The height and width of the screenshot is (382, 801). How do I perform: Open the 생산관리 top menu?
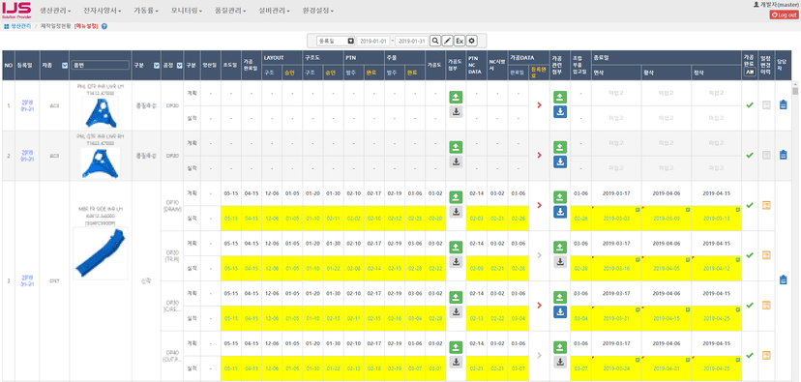click(55, 11)
